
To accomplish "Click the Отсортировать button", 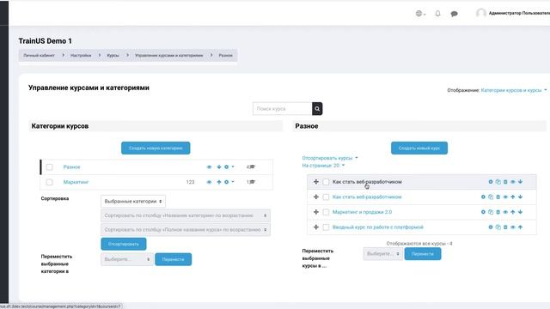I will [124, 244].
